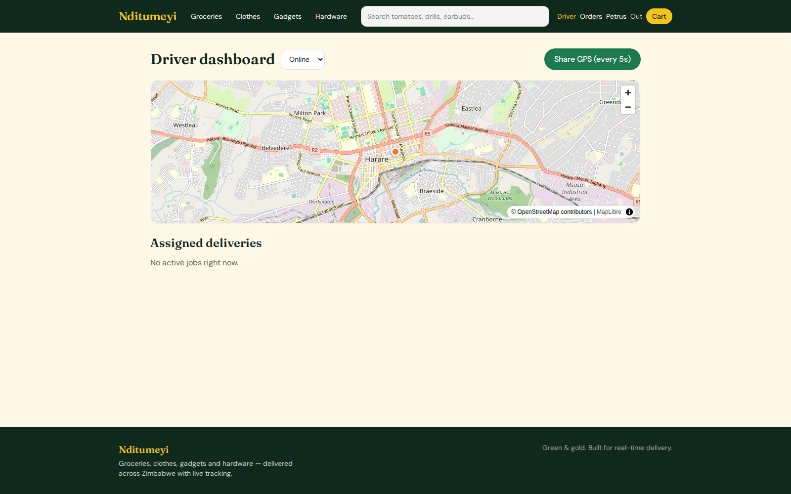This screenshot has width=791, height=494.
Task: Open the Groceries category
Action: [206, 16]
